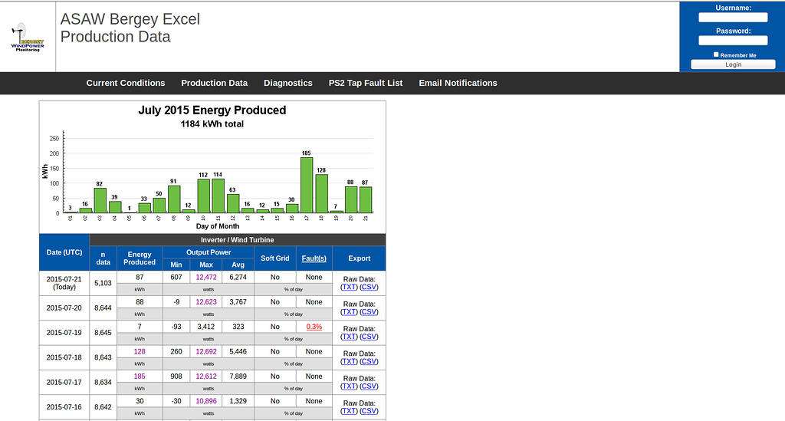The image size is (785, 421).
Task: Download TXT raw data for 2015-07-16
Action: [x=349, y=411]
